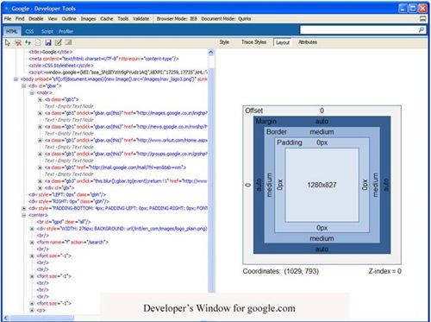Open the Trace Styles pane tab
This screenshot has width=431, height=322.
coord(253,42)
